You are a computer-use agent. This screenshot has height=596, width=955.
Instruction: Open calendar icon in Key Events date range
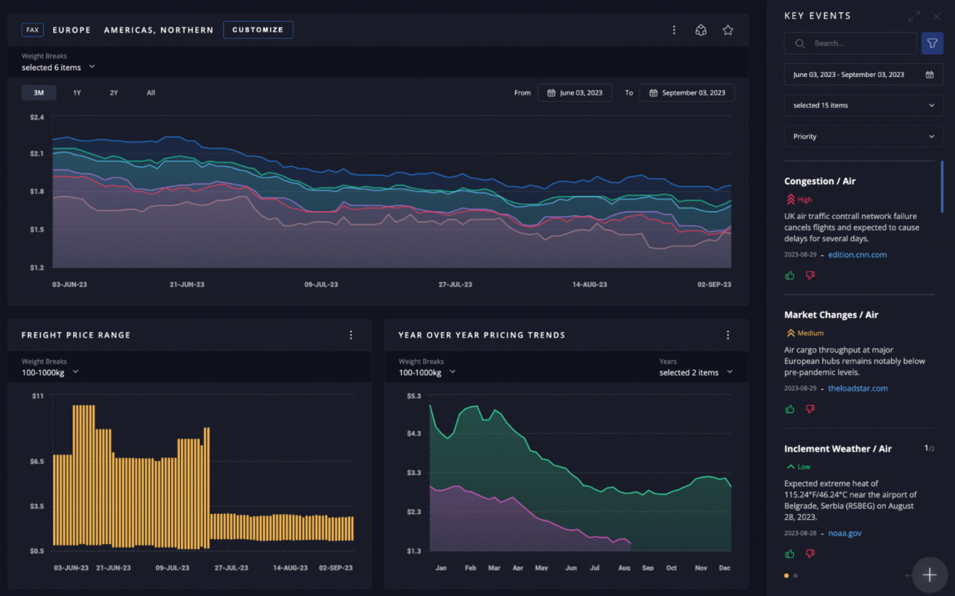[929, 74]
